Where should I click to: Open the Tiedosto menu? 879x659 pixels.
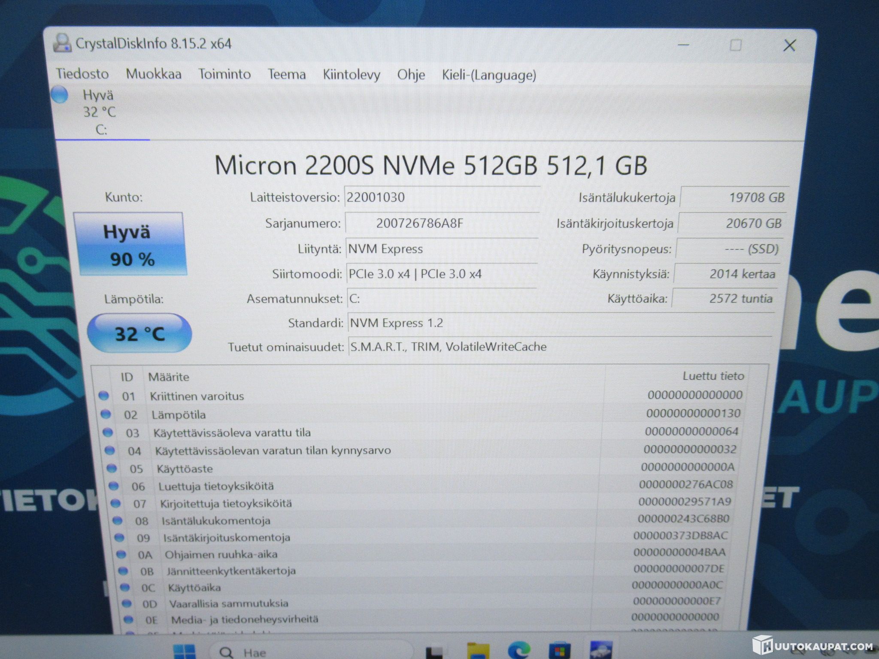(82, 74)
